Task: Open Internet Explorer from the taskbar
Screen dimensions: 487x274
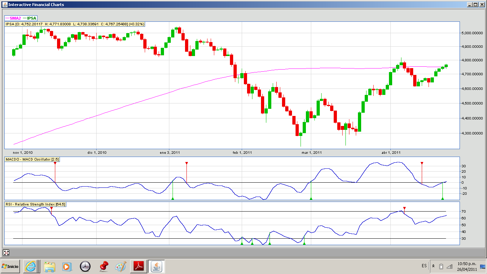Action: pyautogui.click(x=30, y=266)
